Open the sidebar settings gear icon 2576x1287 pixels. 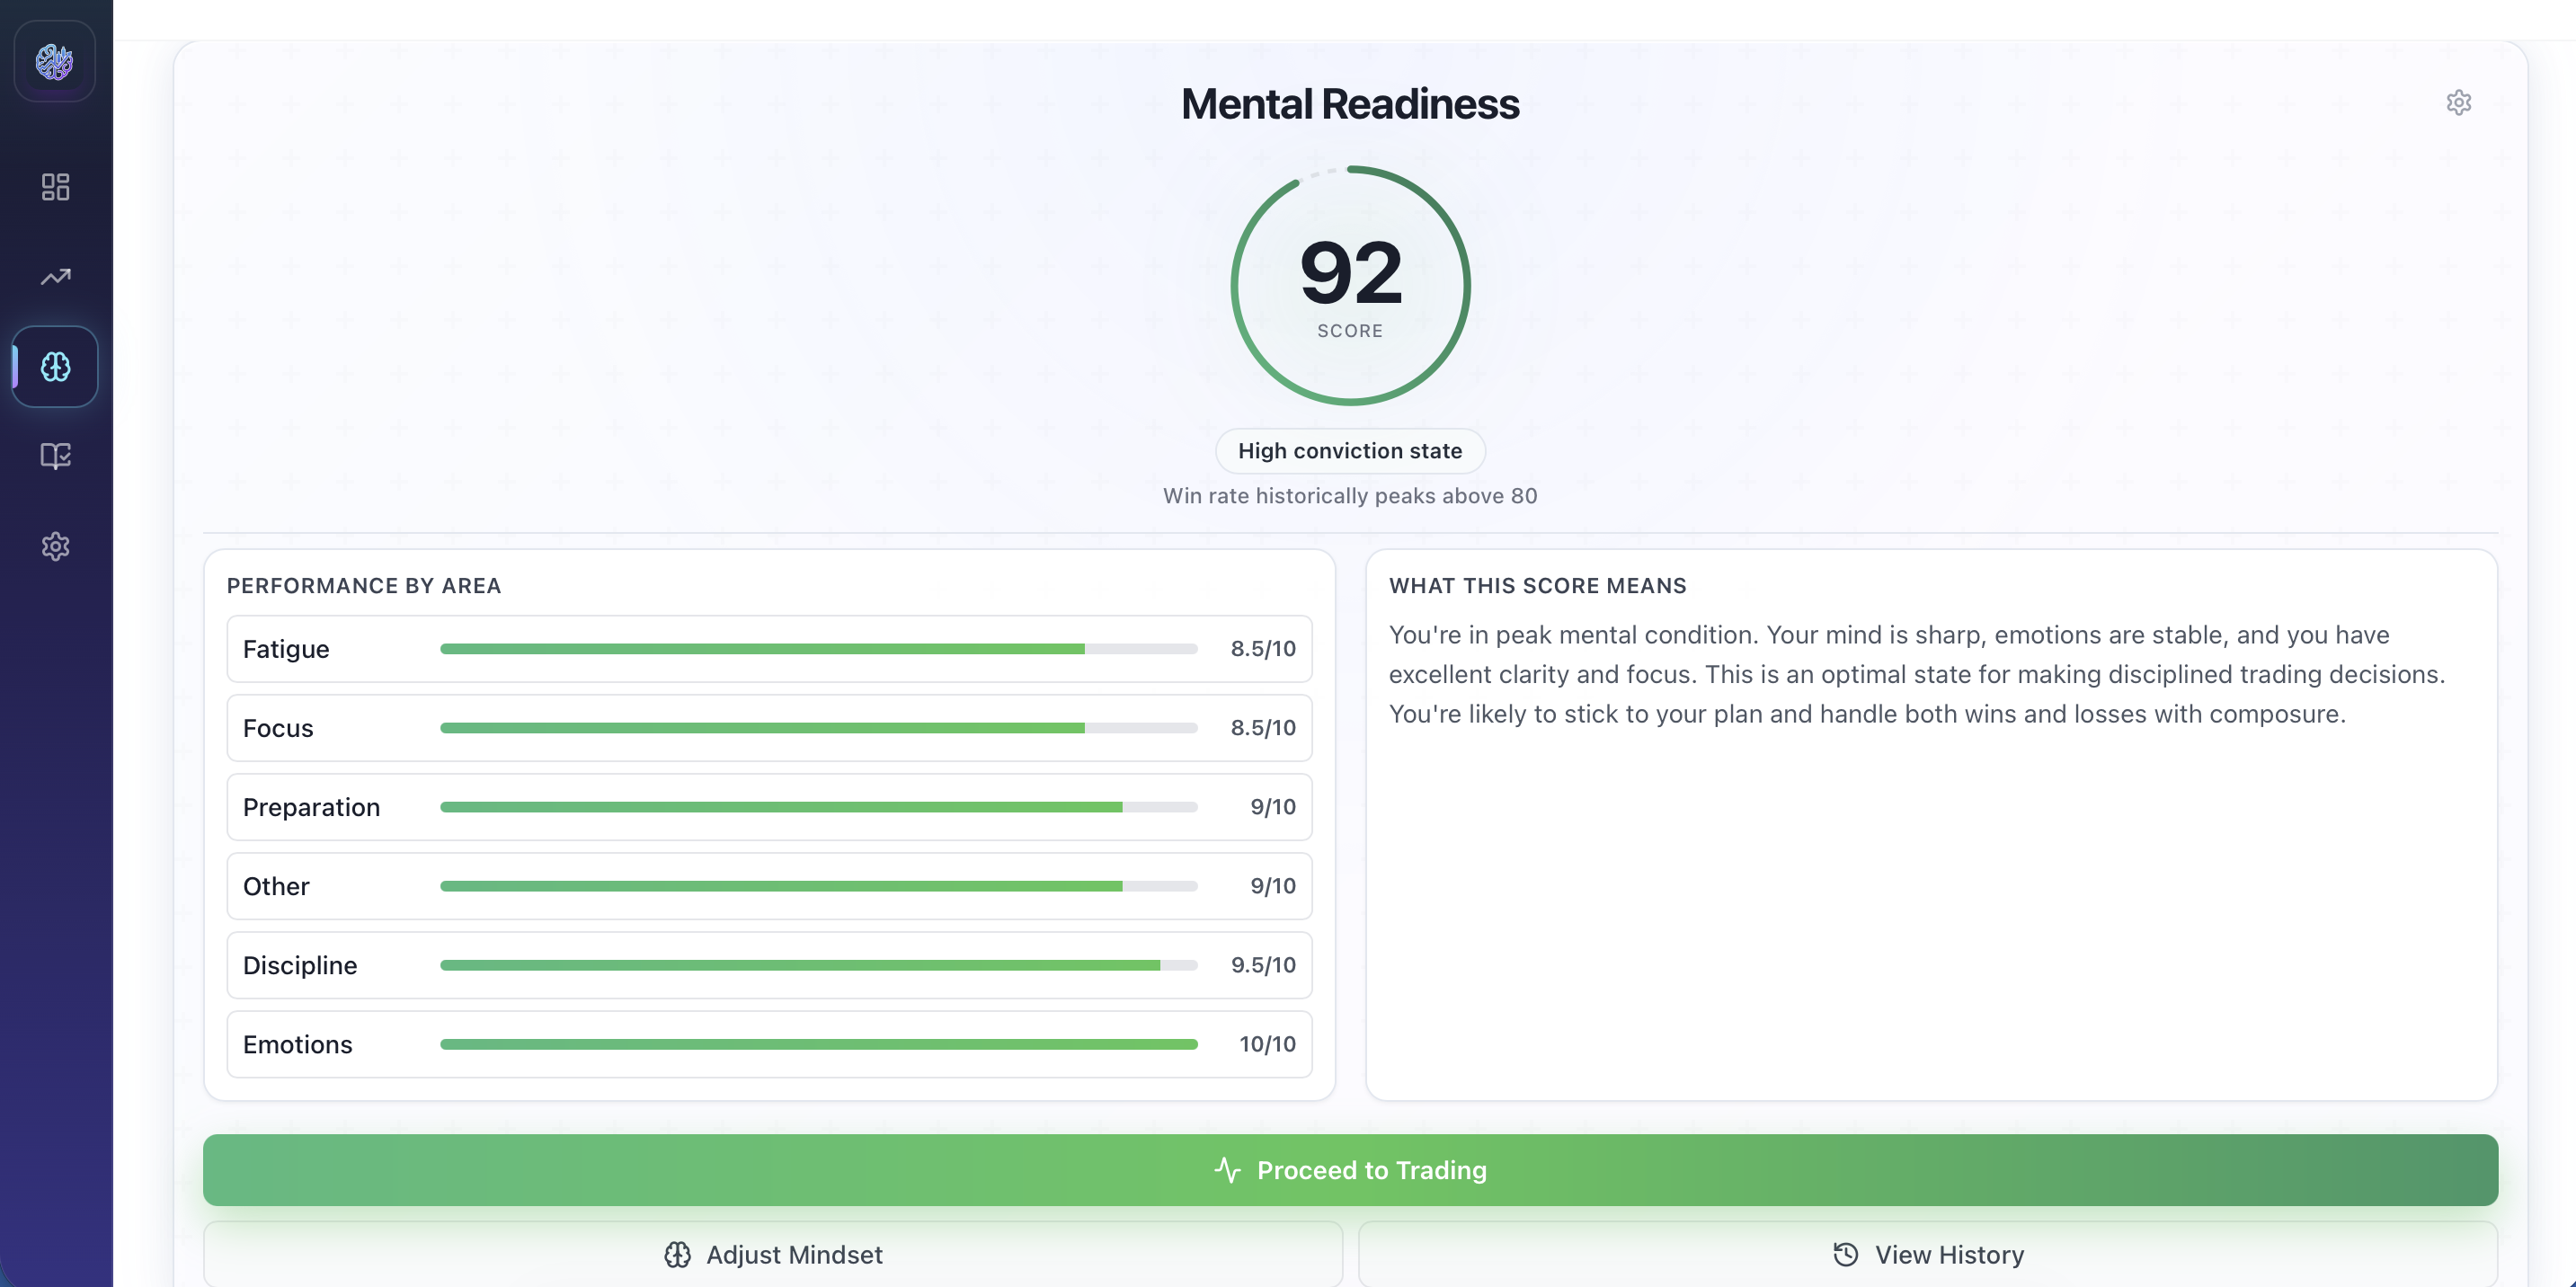(55, 546)
